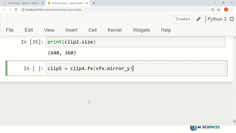Select the moviepy_basics Jupyter Notebook tab
Viewport: 236px width, 133px height.
coord(68,3)
